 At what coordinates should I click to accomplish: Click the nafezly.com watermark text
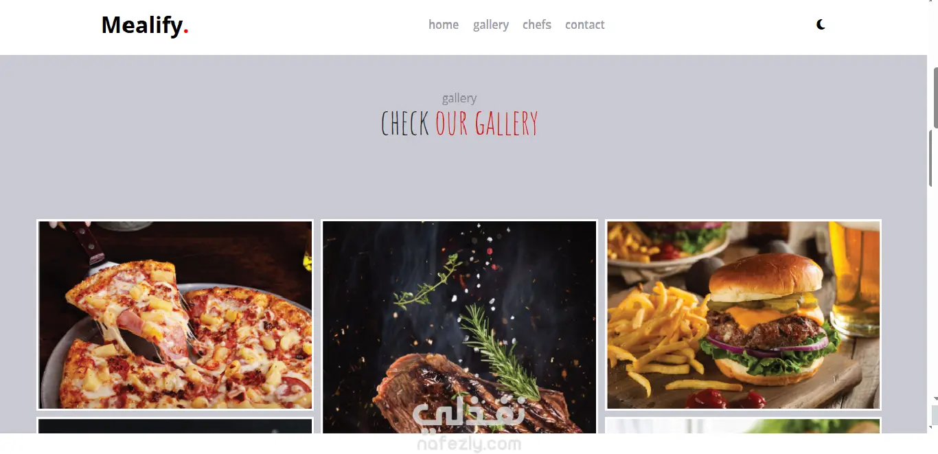pos(469,444)
